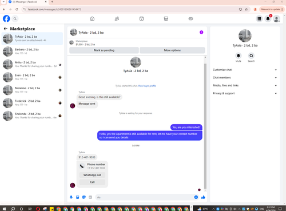Open the emoji picker in message box

tap(196, 197)
